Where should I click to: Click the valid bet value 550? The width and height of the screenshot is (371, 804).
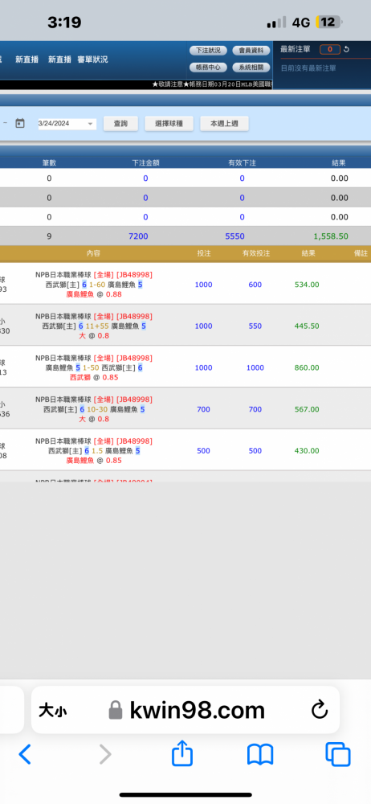click(255, 326)
